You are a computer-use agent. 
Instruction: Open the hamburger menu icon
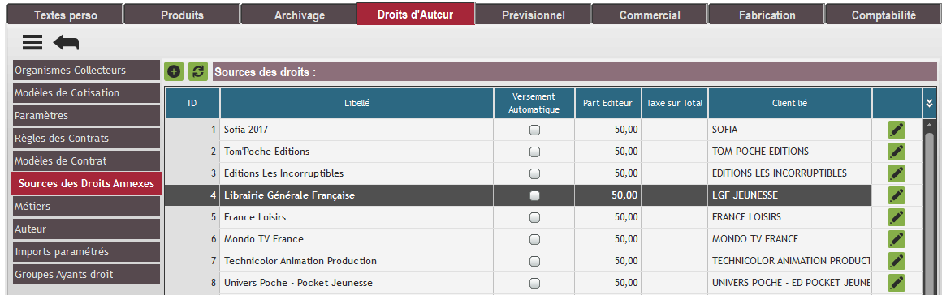tap(32, 42)
